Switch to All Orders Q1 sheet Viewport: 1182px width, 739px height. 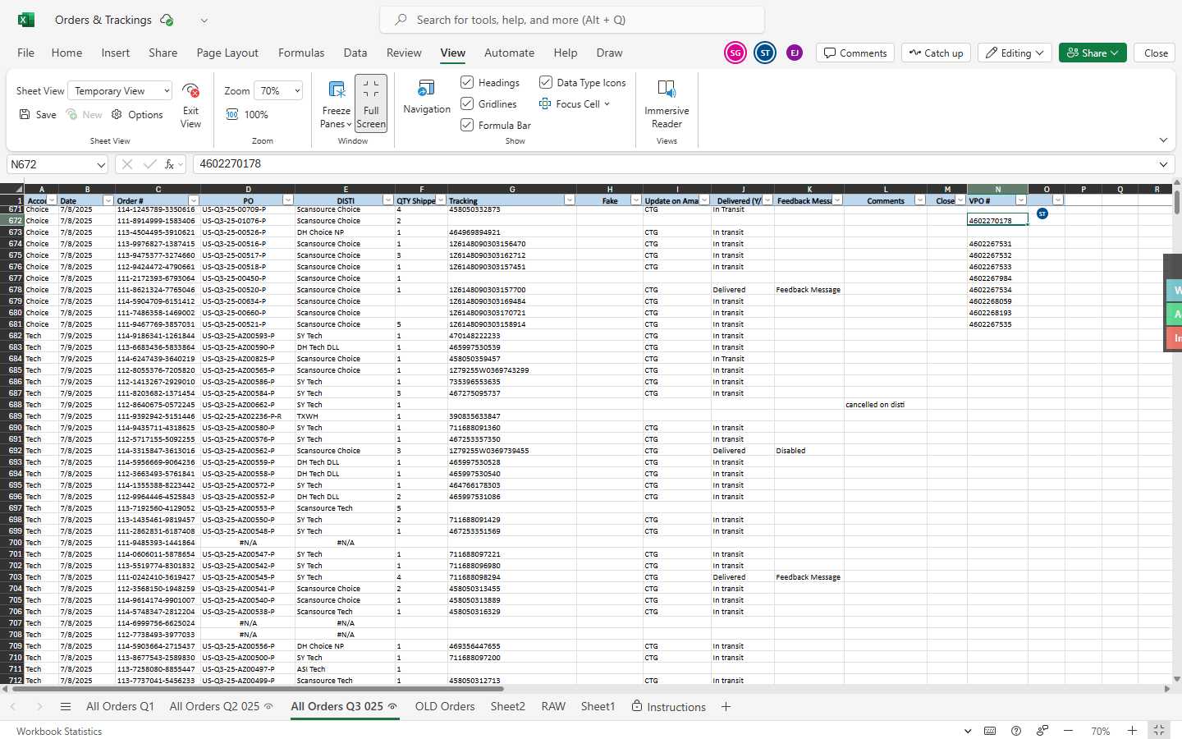[120, 706]
